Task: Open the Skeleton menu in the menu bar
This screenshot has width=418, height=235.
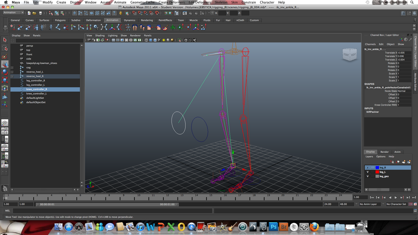Action: 221,2
